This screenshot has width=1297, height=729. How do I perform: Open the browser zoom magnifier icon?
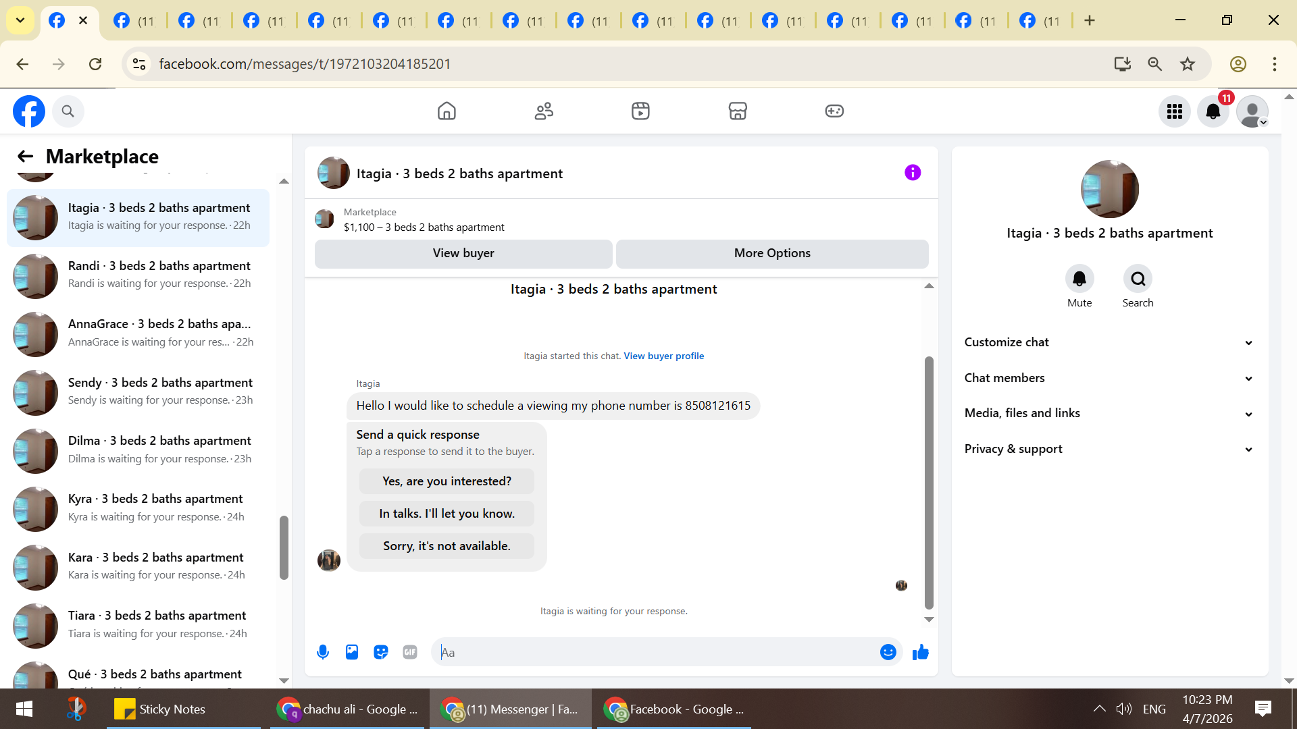[1155, 64]
